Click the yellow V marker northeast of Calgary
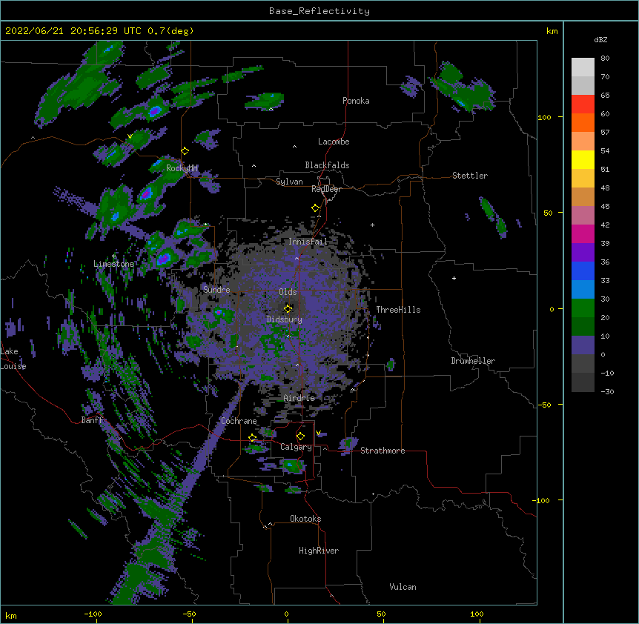639x624 pixels. click(x=318, y=433)
